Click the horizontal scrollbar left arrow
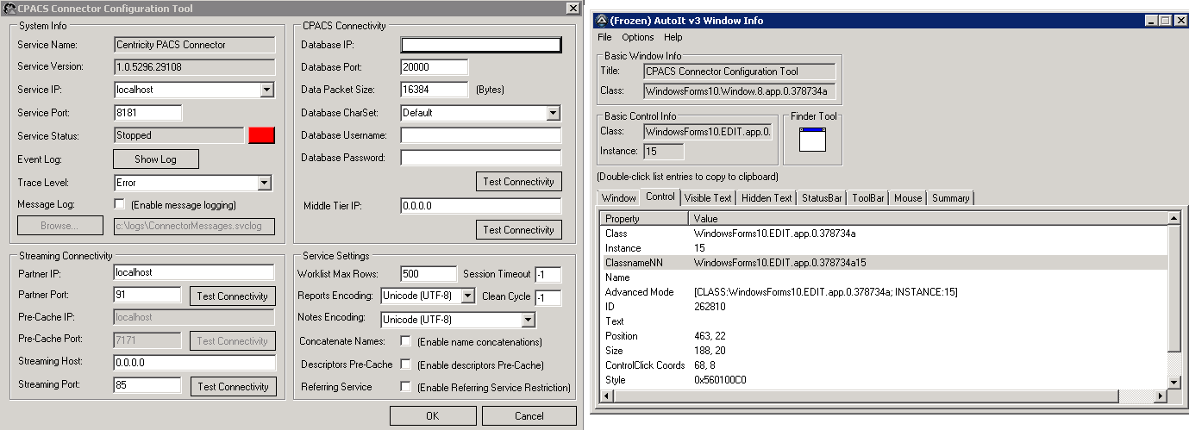This screenshot has height=430, width=1189. (x=606, y=396)
